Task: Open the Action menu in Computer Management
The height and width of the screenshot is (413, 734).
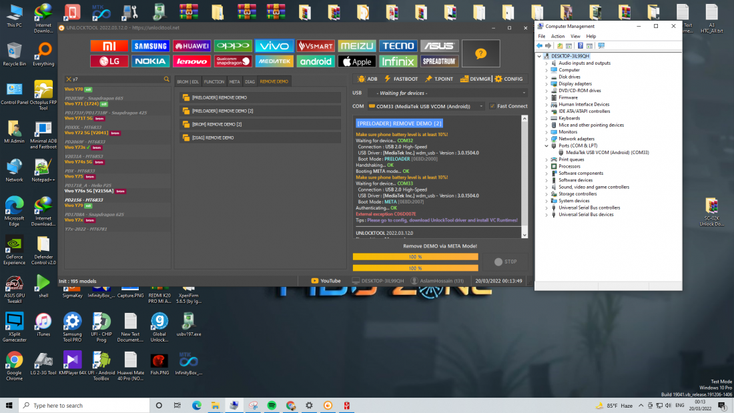Action: (x=558, y=36)
